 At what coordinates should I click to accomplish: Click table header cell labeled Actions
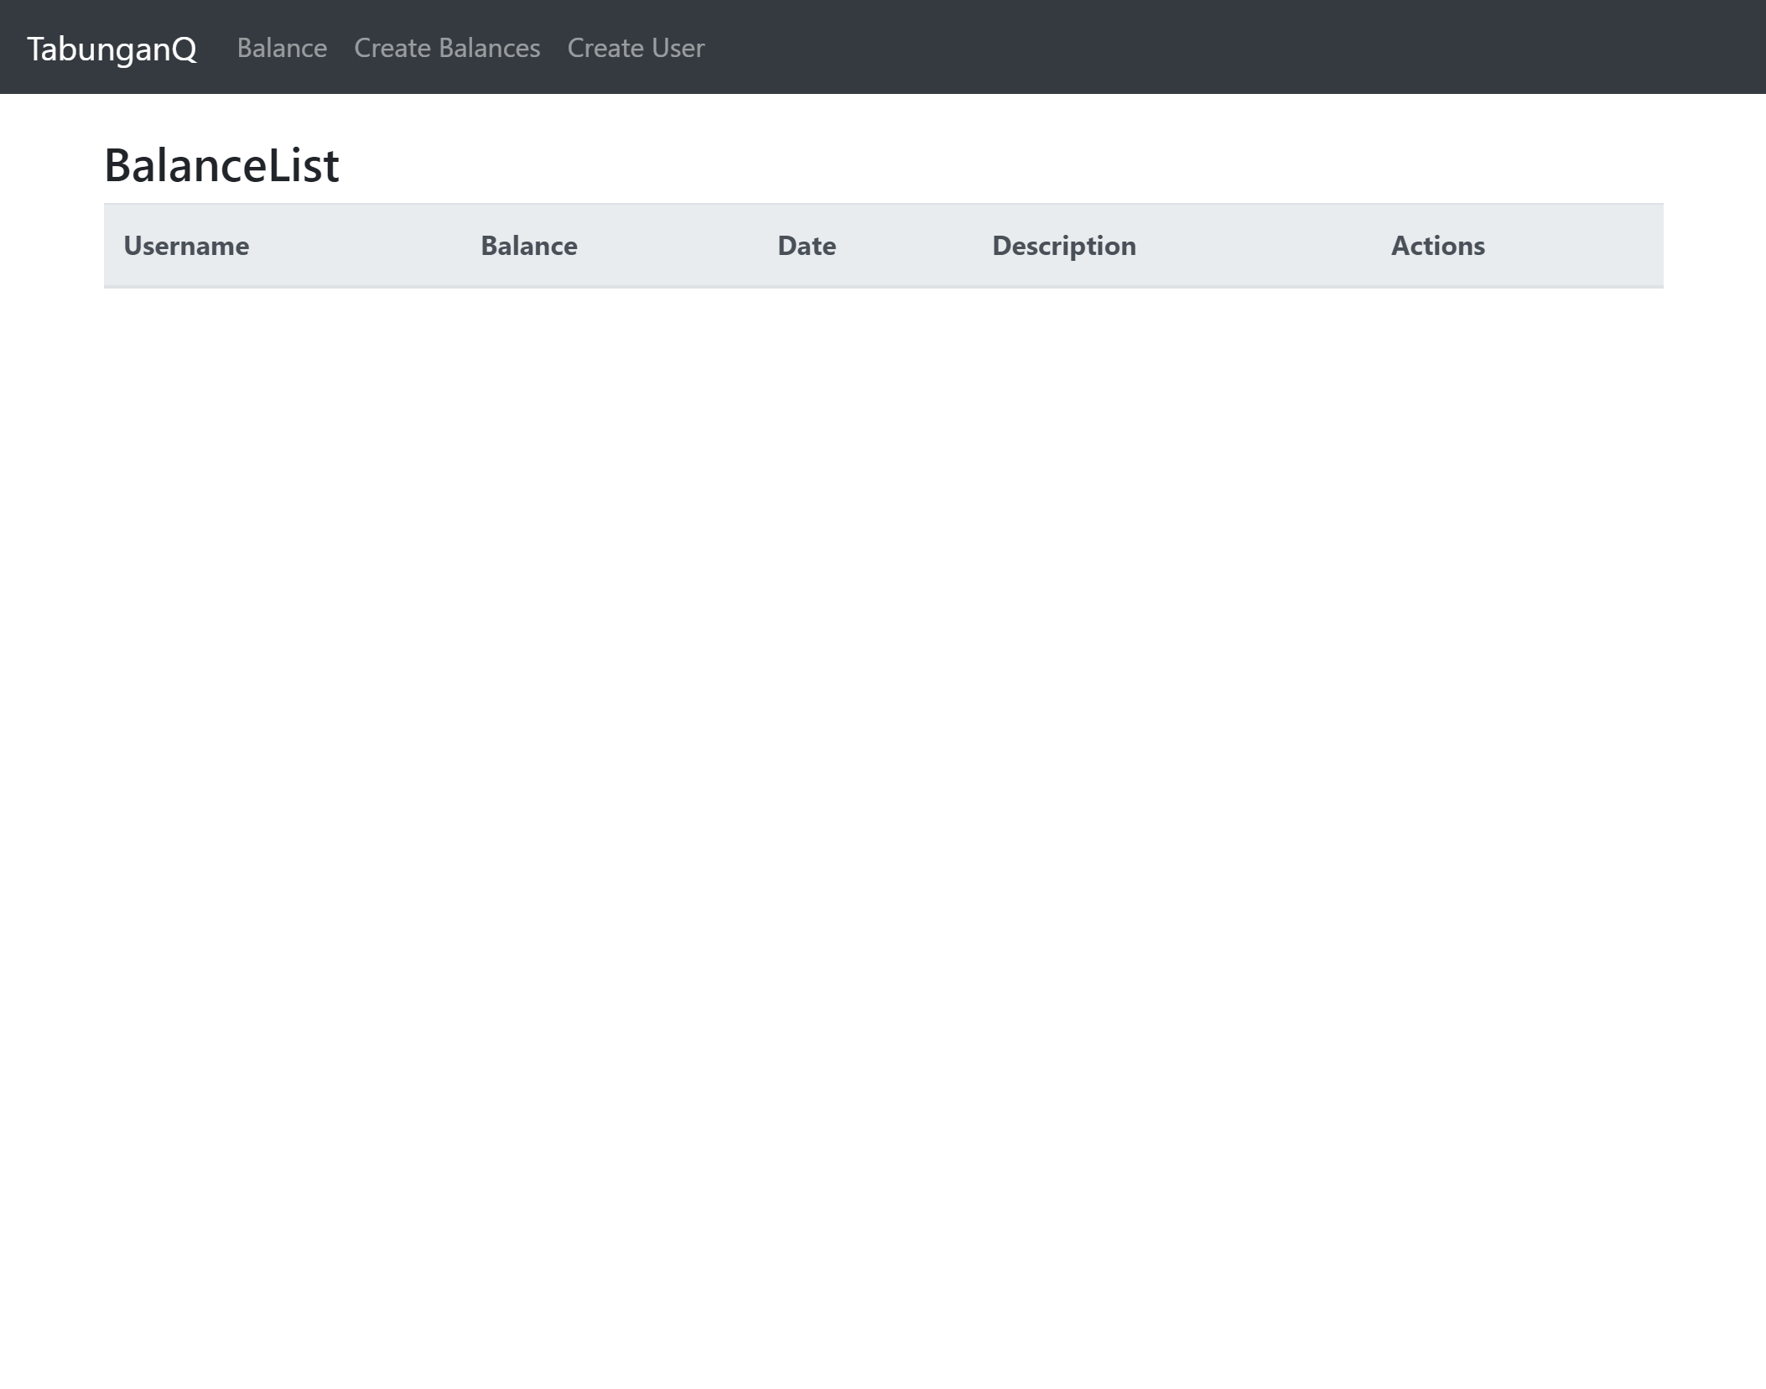(1437, 246)
